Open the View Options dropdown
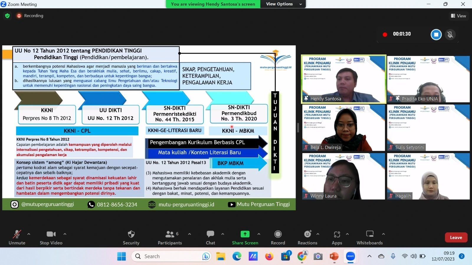The image size is (472, 265). tap(283, 4)
